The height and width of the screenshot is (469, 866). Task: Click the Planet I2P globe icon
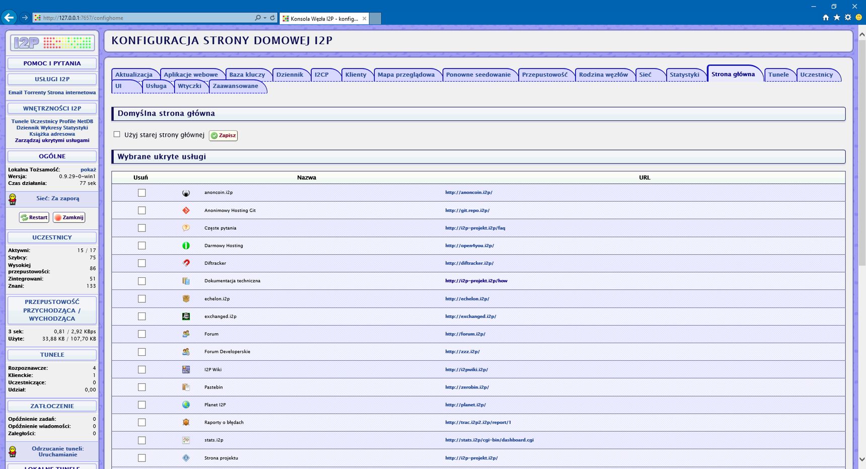click(186, 405)
